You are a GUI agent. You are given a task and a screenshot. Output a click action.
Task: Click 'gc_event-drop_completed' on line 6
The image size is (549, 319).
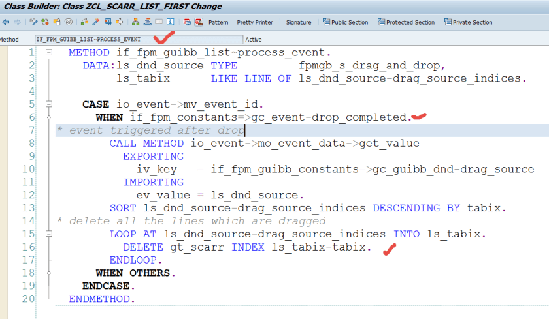pyautogui.click(x=329, y=117)
